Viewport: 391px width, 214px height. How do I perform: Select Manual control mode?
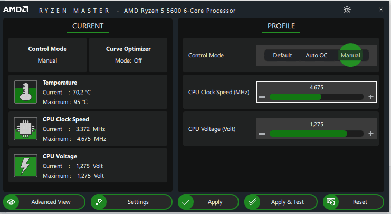click(350, 55)
